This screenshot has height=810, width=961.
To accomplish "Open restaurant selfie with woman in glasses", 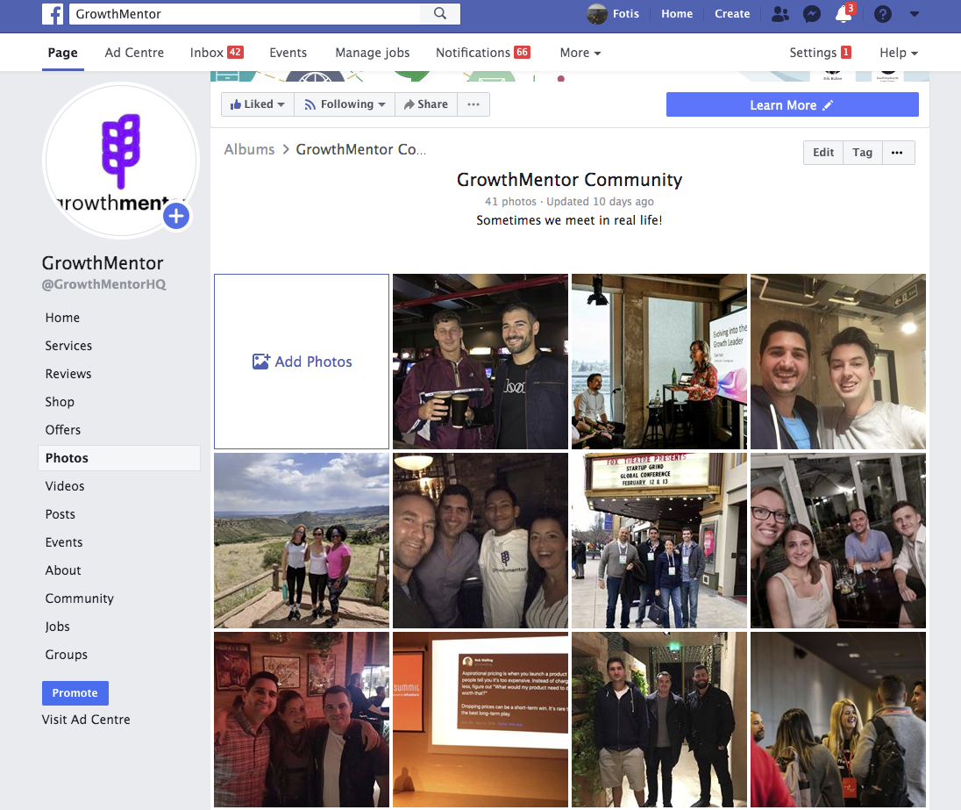I will [838, 541].
